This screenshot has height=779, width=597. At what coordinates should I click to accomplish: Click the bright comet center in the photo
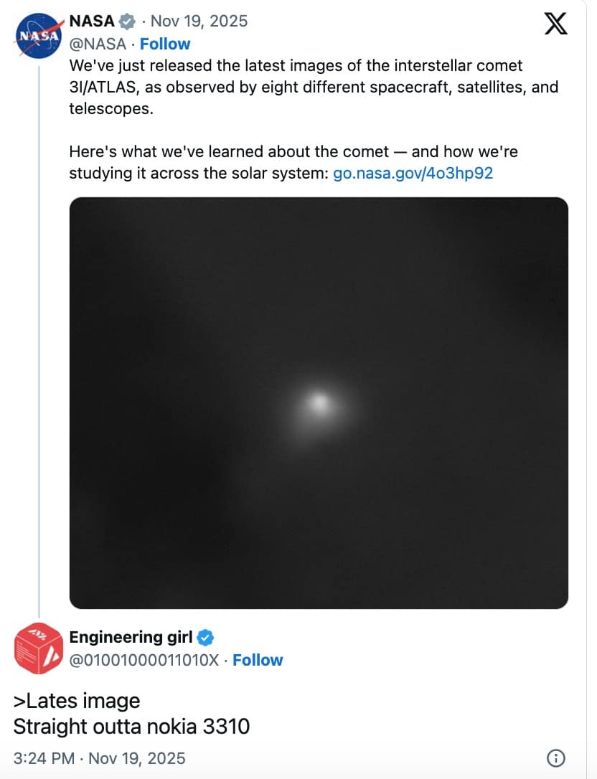point(320,404)
